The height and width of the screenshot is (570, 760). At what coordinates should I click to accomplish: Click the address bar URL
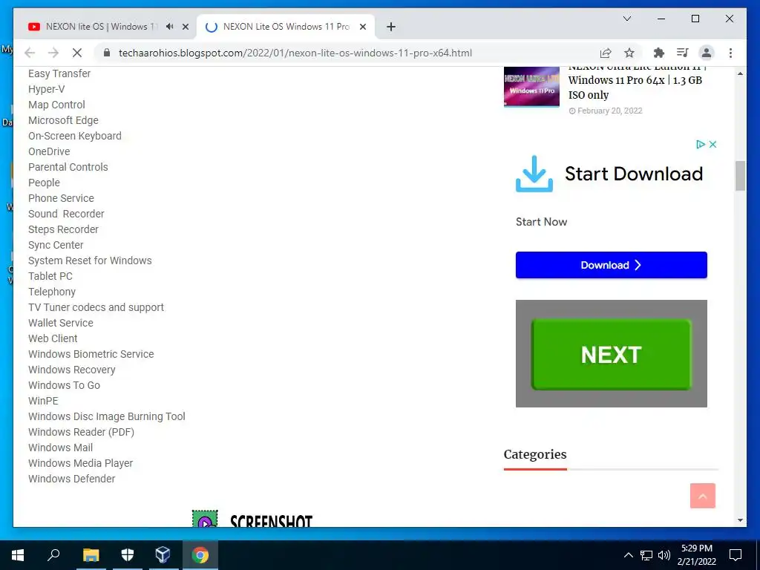295,53
